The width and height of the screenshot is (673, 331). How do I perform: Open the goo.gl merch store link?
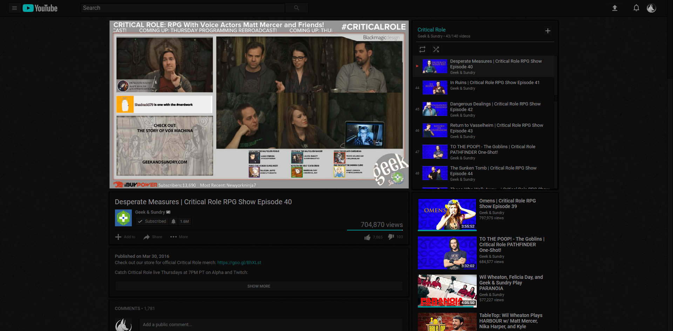(x=239, y=263)
